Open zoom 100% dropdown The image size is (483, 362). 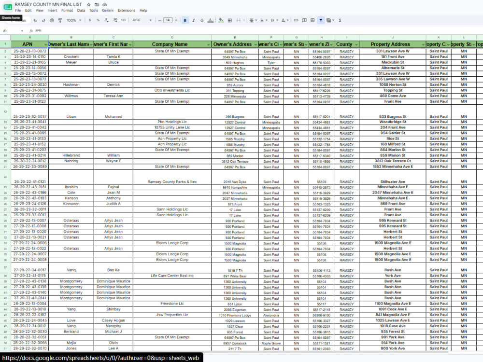[x=74, y=20]
